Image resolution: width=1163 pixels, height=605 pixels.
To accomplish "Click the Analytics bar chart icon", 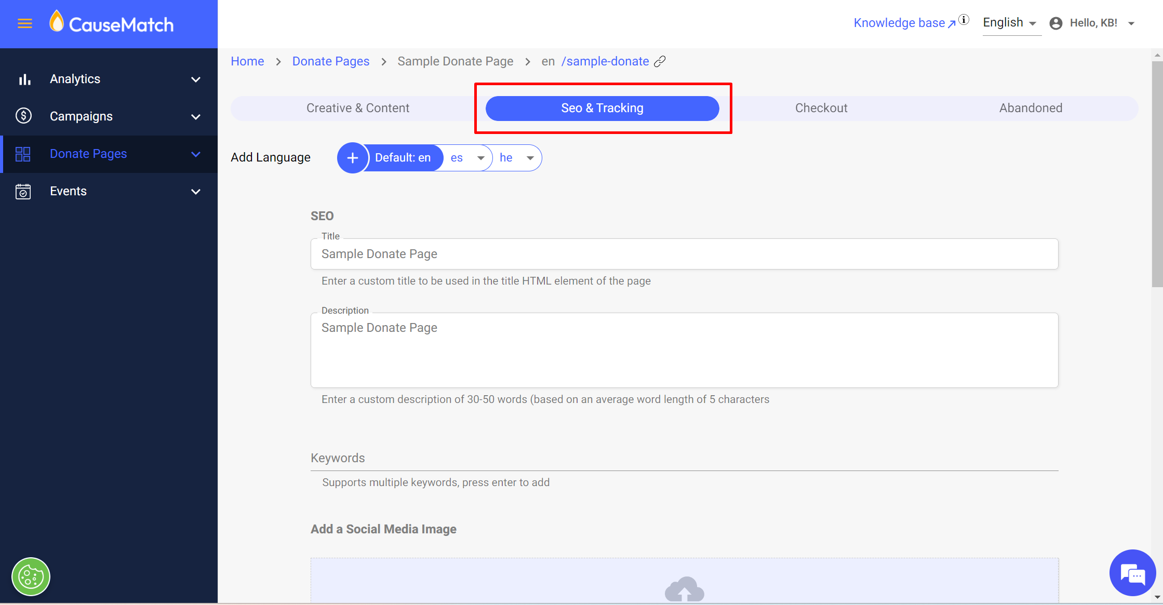I will [24, 79].
